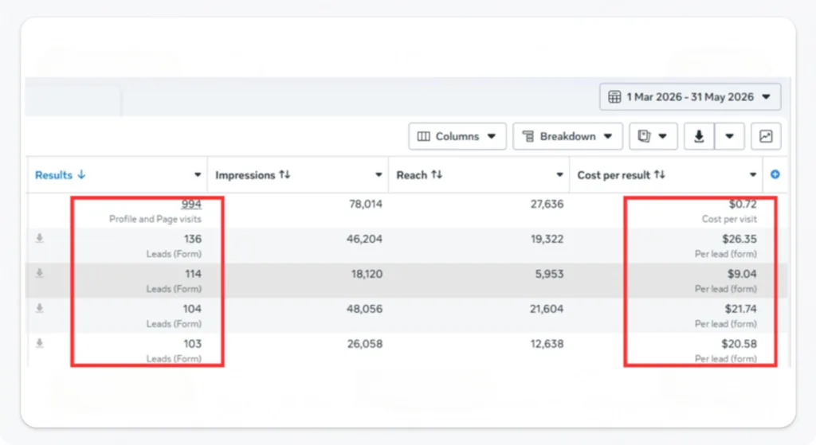This screenshot has width=816, height=445.
Task: Select the 26,058 impressions cell
Action: click(365, 344)
